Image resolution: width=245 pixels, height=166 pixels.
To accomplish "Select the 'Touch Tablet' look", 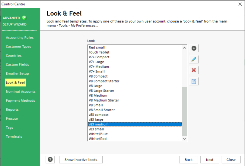I will [x=135, y=52].
